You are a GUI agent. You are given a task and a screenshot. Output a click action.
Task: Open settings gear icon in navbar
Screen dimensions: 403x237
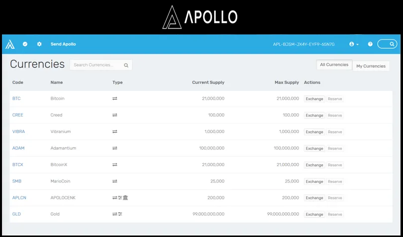[x=39, y=44]
